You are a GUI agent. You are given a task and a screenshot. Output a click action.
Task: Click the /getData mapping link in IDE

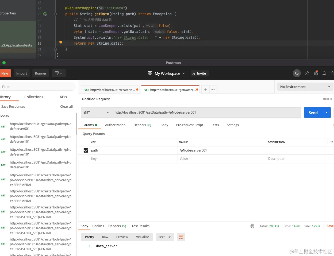pyautogui.click(x=114, y=8)
